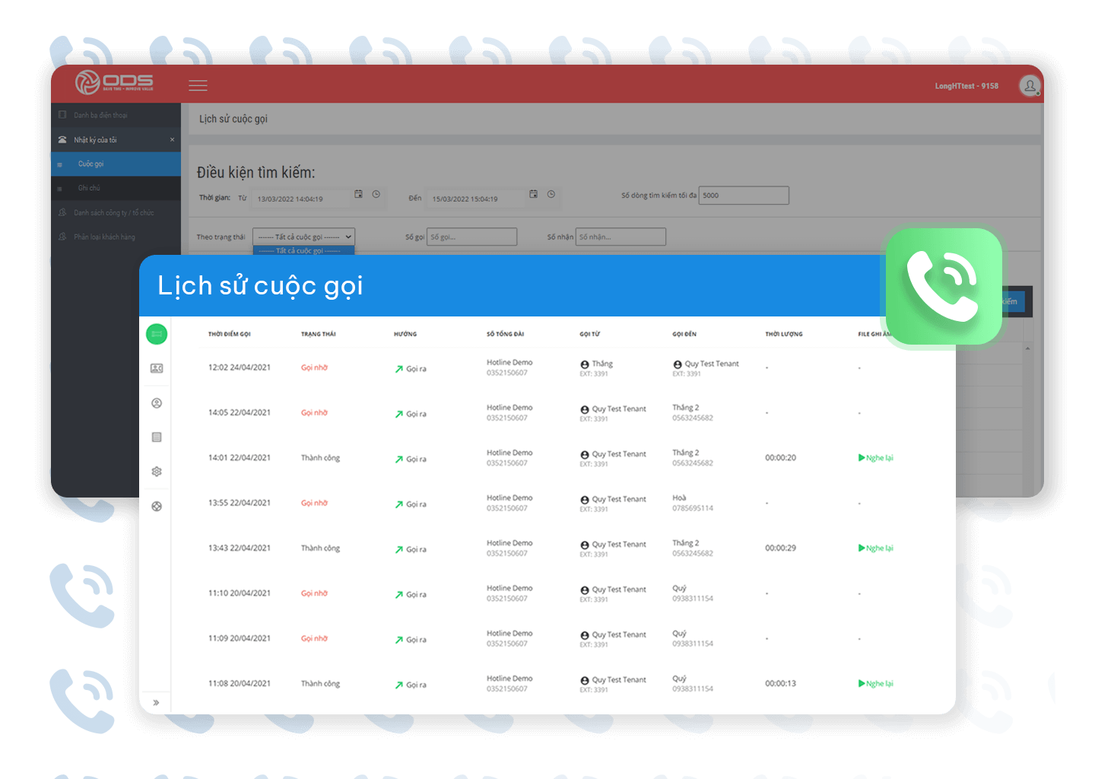Click Hoà 0785695114 recipient
The image size is (1095, 779).
[x=693, y=503]
